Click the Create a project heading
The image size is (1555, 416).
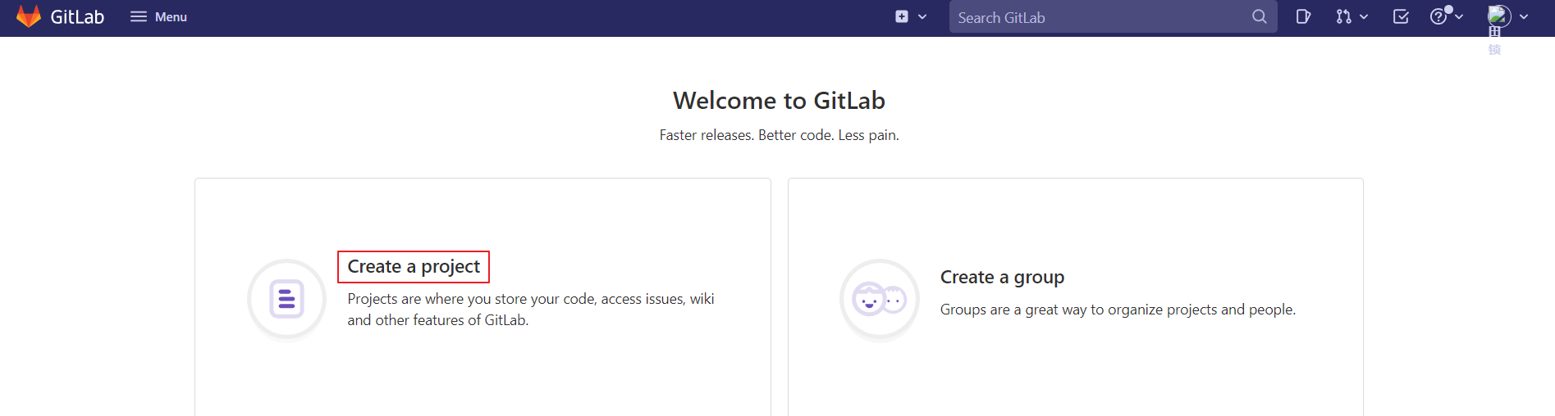(414, 267)
